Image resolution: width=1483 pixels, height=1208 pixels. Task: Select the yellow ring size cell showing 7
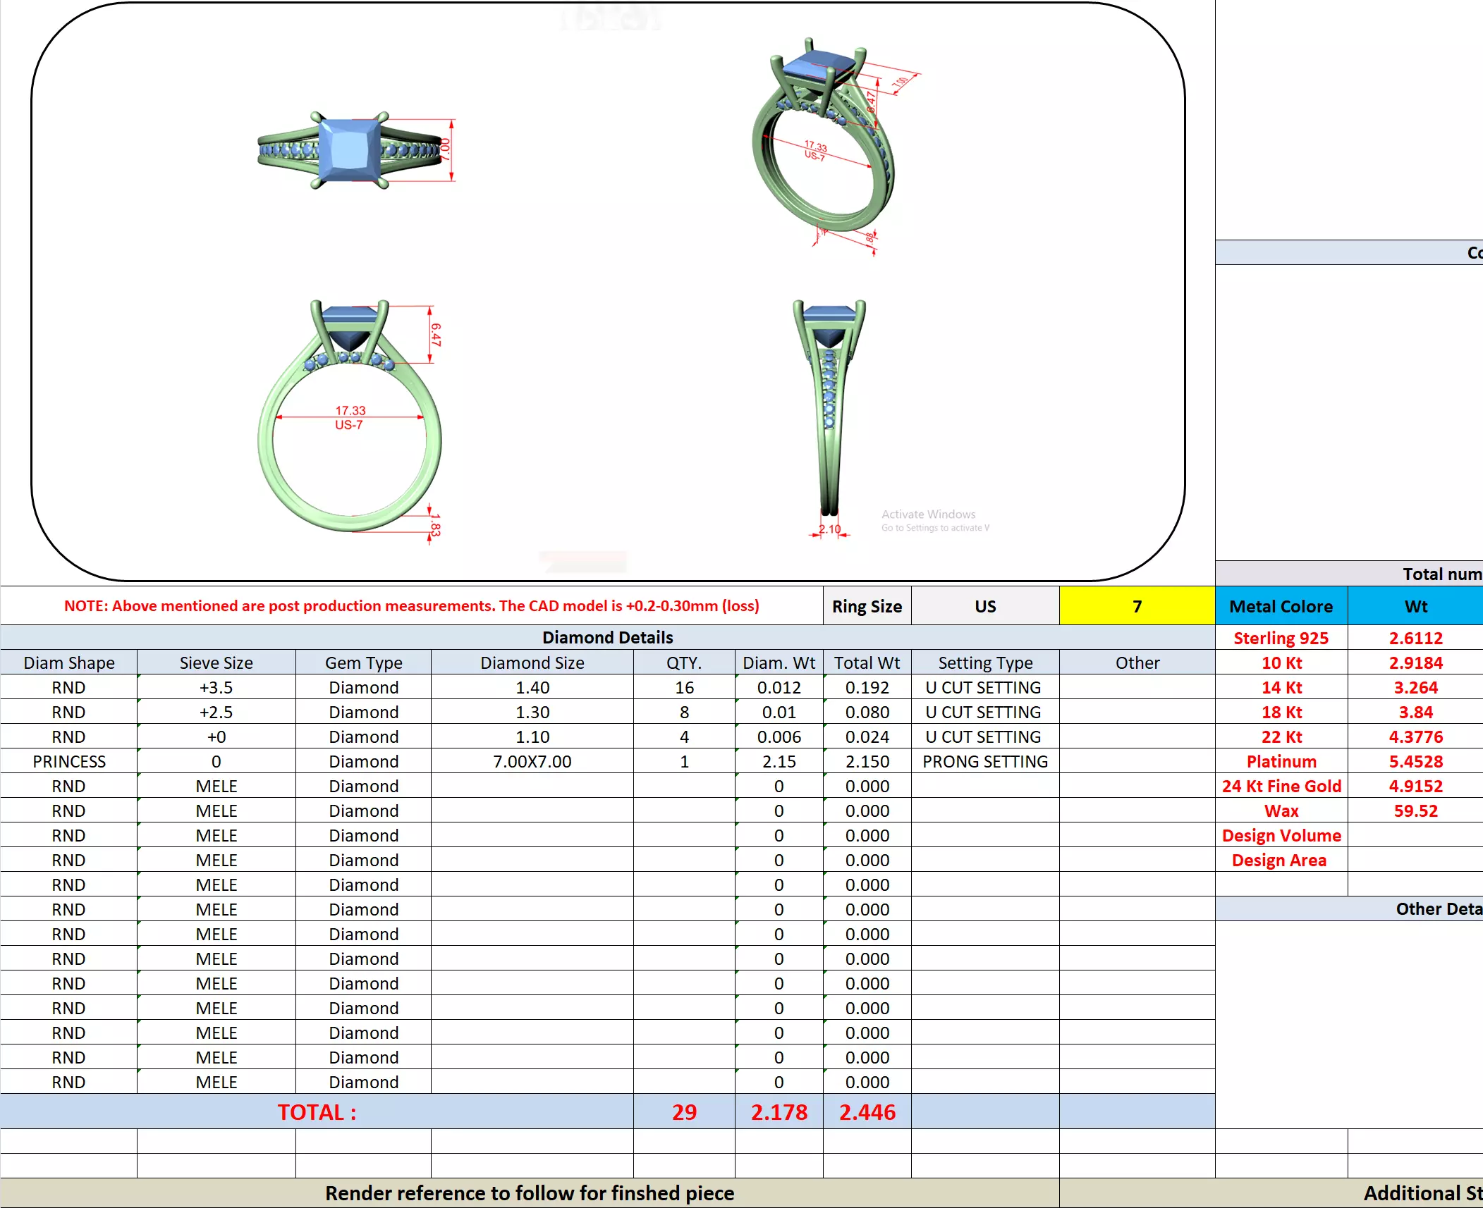coord(1136,606)
